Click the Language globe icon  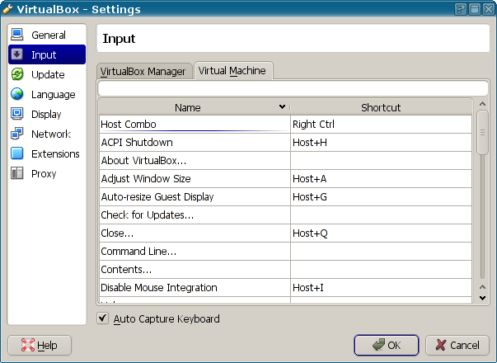(17, 94)
